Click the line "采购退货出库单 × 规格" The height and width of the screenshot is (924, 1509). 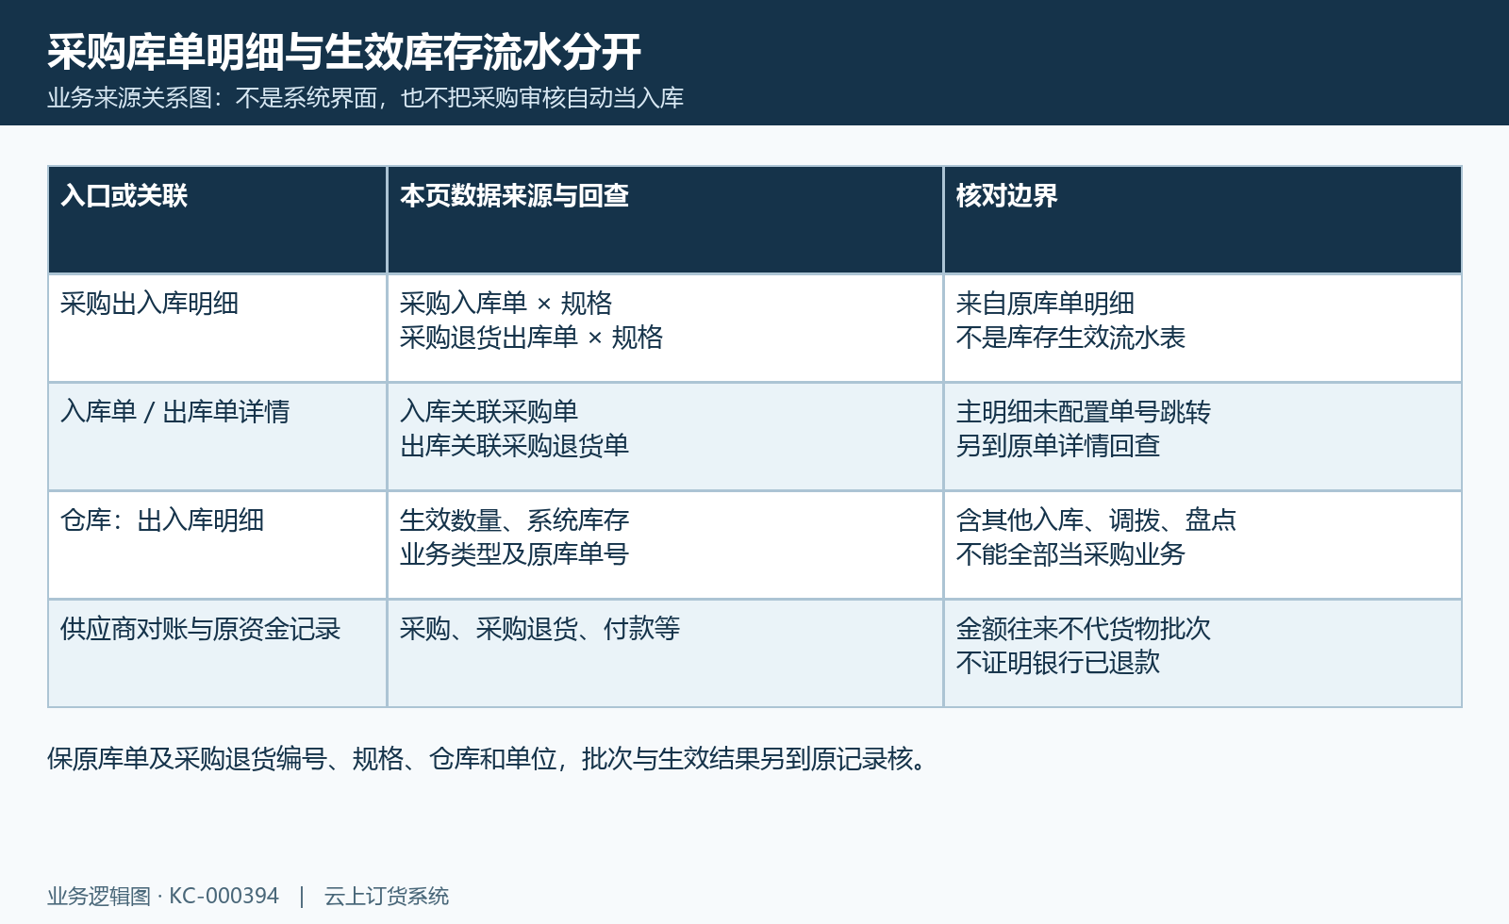coord(532,338)
